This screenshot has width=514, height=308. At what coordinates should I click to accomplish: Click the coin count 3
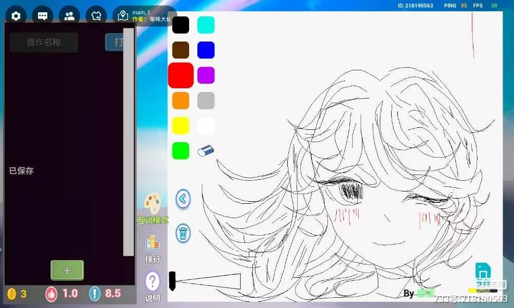[x=23, y=294]
